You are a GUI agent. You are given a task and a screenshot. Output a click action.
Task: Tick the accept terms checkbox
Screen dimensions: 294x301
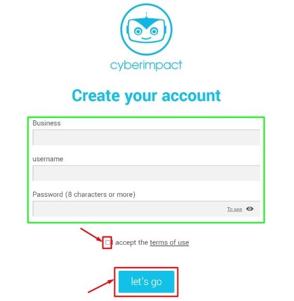(x=108, y=242)
